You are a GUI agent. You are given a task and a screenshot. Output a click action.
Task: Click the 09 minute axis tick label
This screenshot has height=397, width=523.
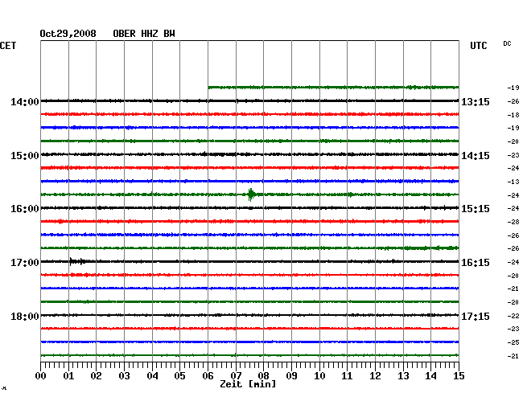291,375
